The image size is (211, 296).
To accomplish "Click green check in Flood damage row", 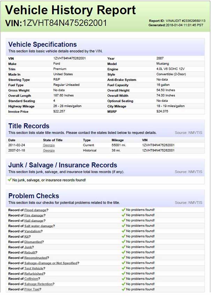I will 123,210.
